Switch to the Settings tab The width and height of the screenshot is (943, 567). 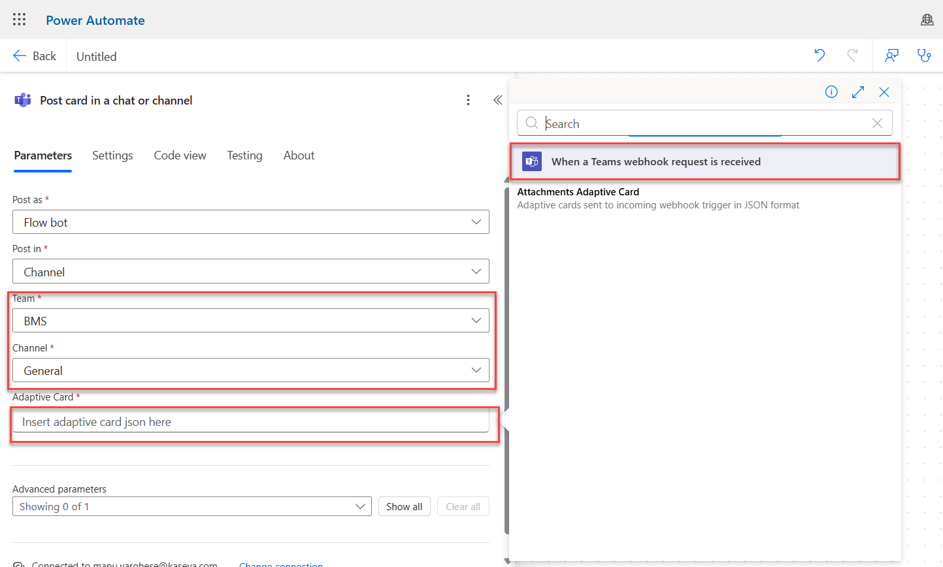click(112, 155)
